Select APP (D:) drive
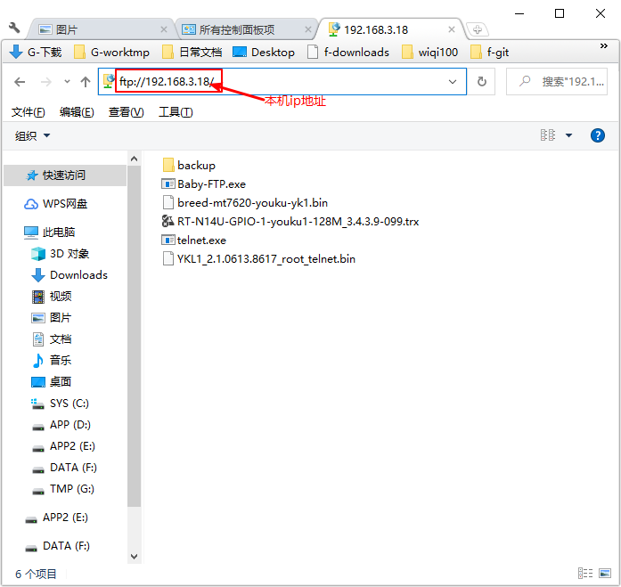This screenshot has height=587, width=621. (x=61, y=425)
